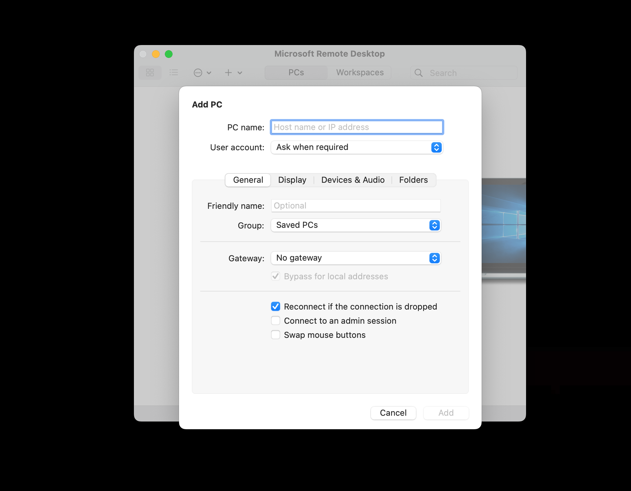Click the Friendly name text field
The height and width of the screenshot is (491, 631).
pos(356,206)
